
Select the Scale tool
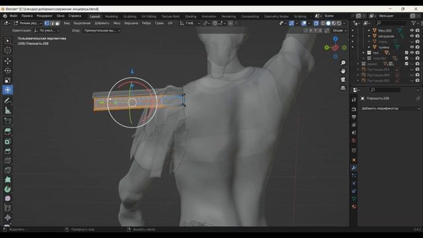tap(7, 80)
